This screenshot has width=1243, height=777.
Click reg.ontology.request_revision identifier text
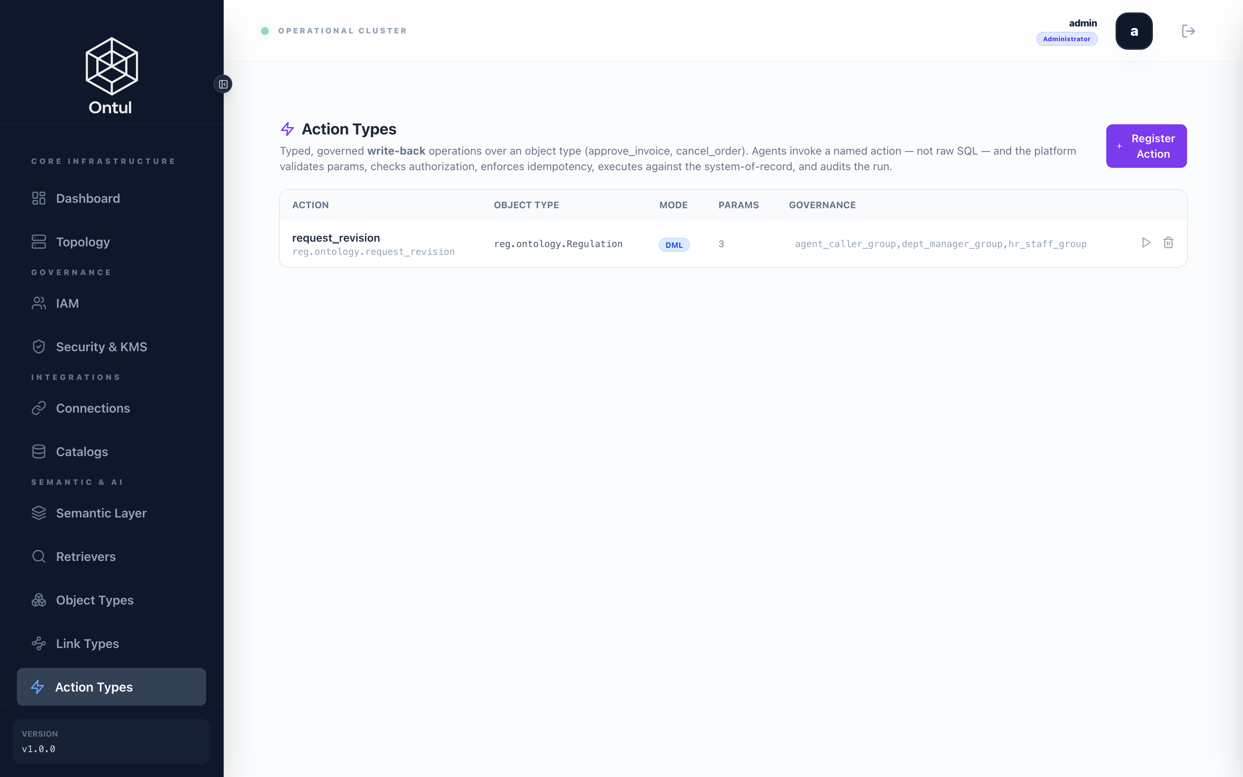373,252
